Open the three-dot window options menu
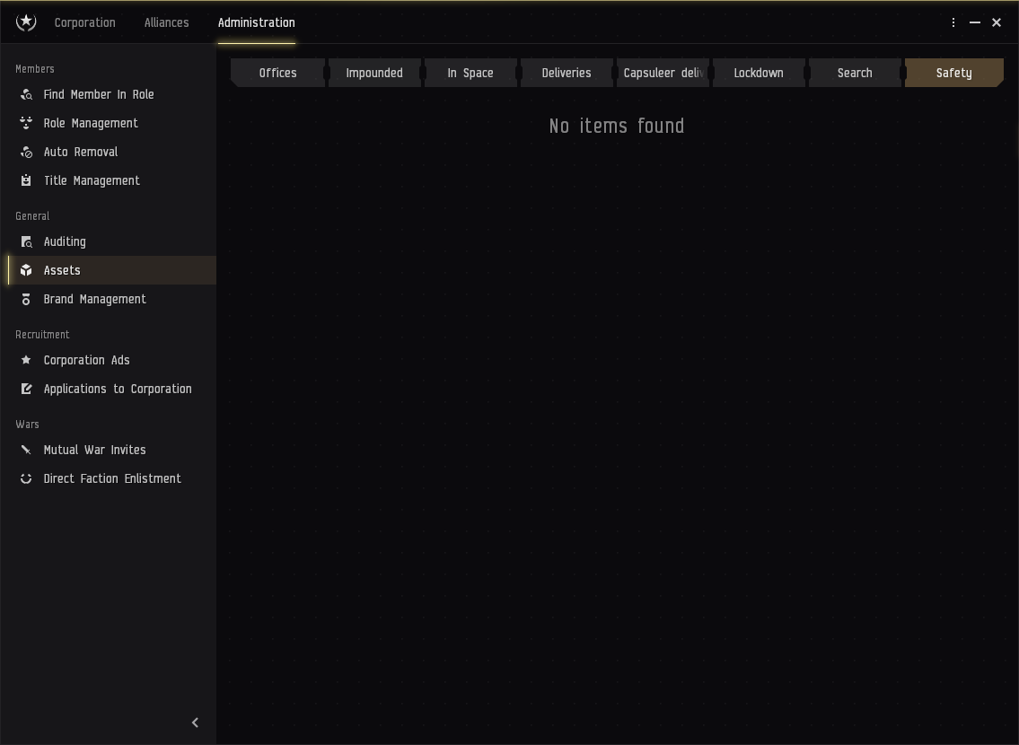The width and height of the screenshot is (1019, 745). [x=953, y=22]
